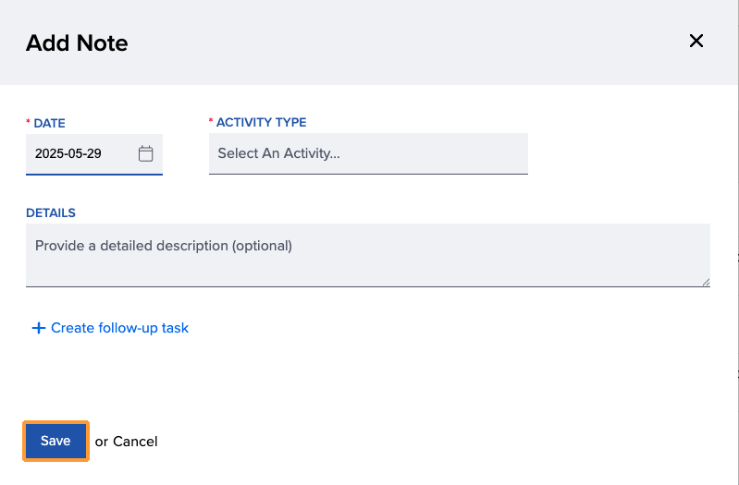Click the red asterisk beside DATE
The height and width of the screenshot is (485, 739).
click(x=28, y=122)
